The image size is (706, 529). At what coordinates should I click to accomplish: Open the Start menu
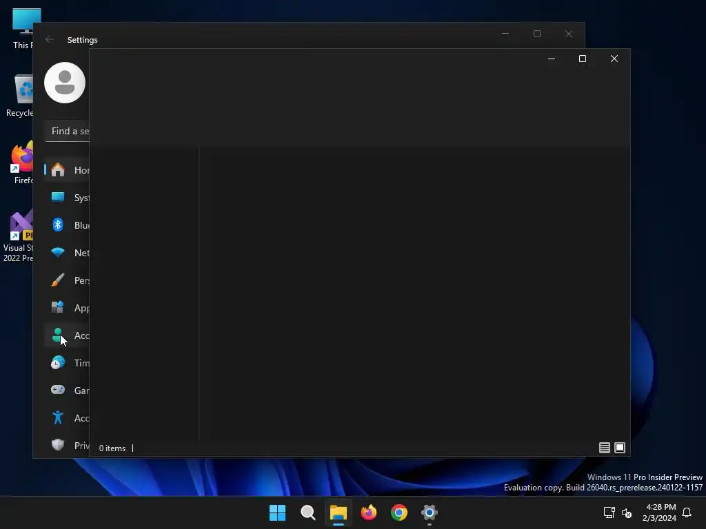coord(277,512)
